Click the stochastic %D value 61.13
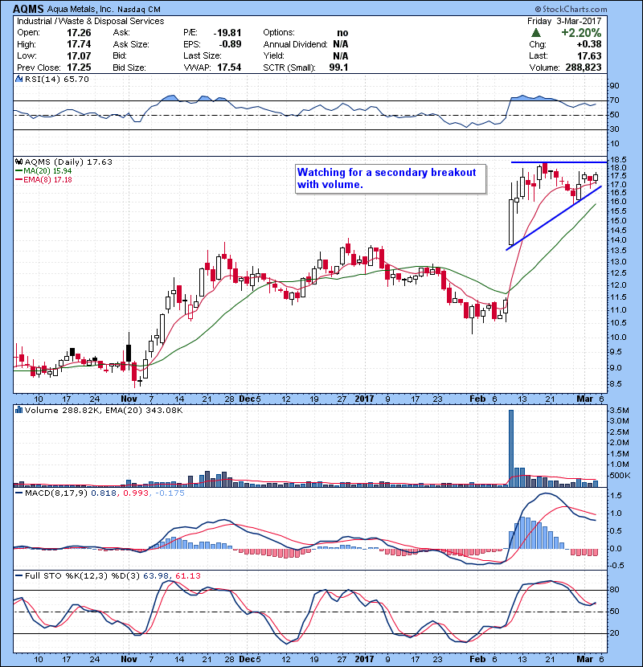The width and height of the screenshot is (643, 667). pyautogui.click(x=187, y=576)
